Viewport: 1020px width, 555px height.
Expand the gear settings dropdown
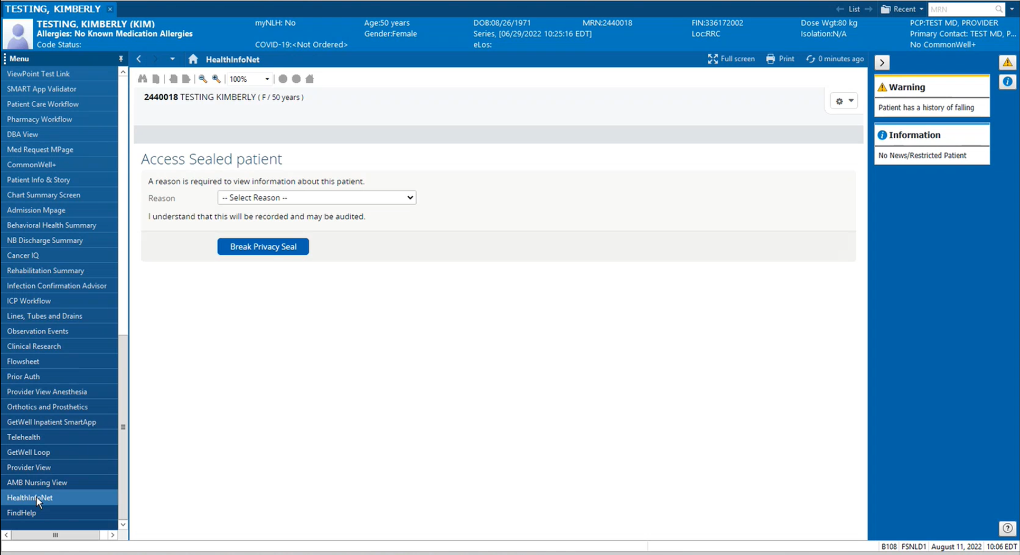point(844,101)
